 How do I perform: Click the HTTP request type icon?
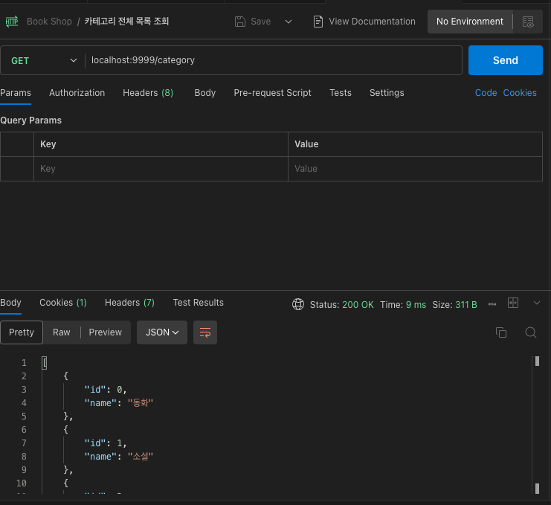pyautogui.click(x=12, y=22)
